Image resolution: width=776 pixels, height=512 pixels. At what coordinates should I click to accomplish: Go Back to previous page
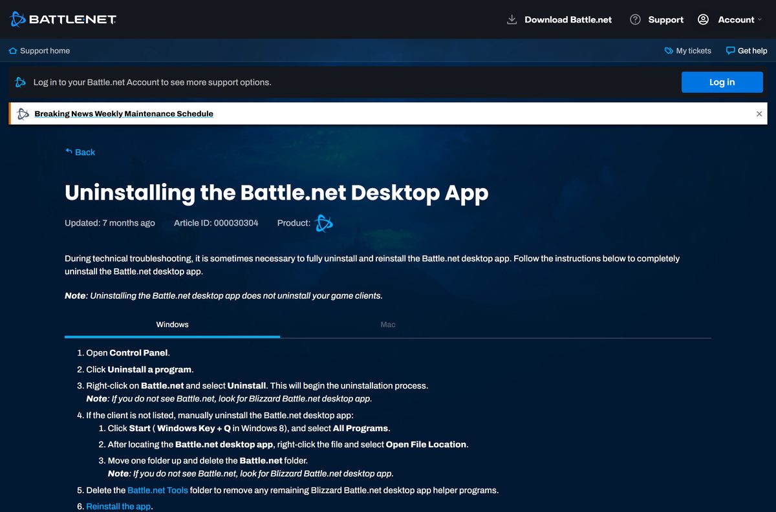pos(85,152)
